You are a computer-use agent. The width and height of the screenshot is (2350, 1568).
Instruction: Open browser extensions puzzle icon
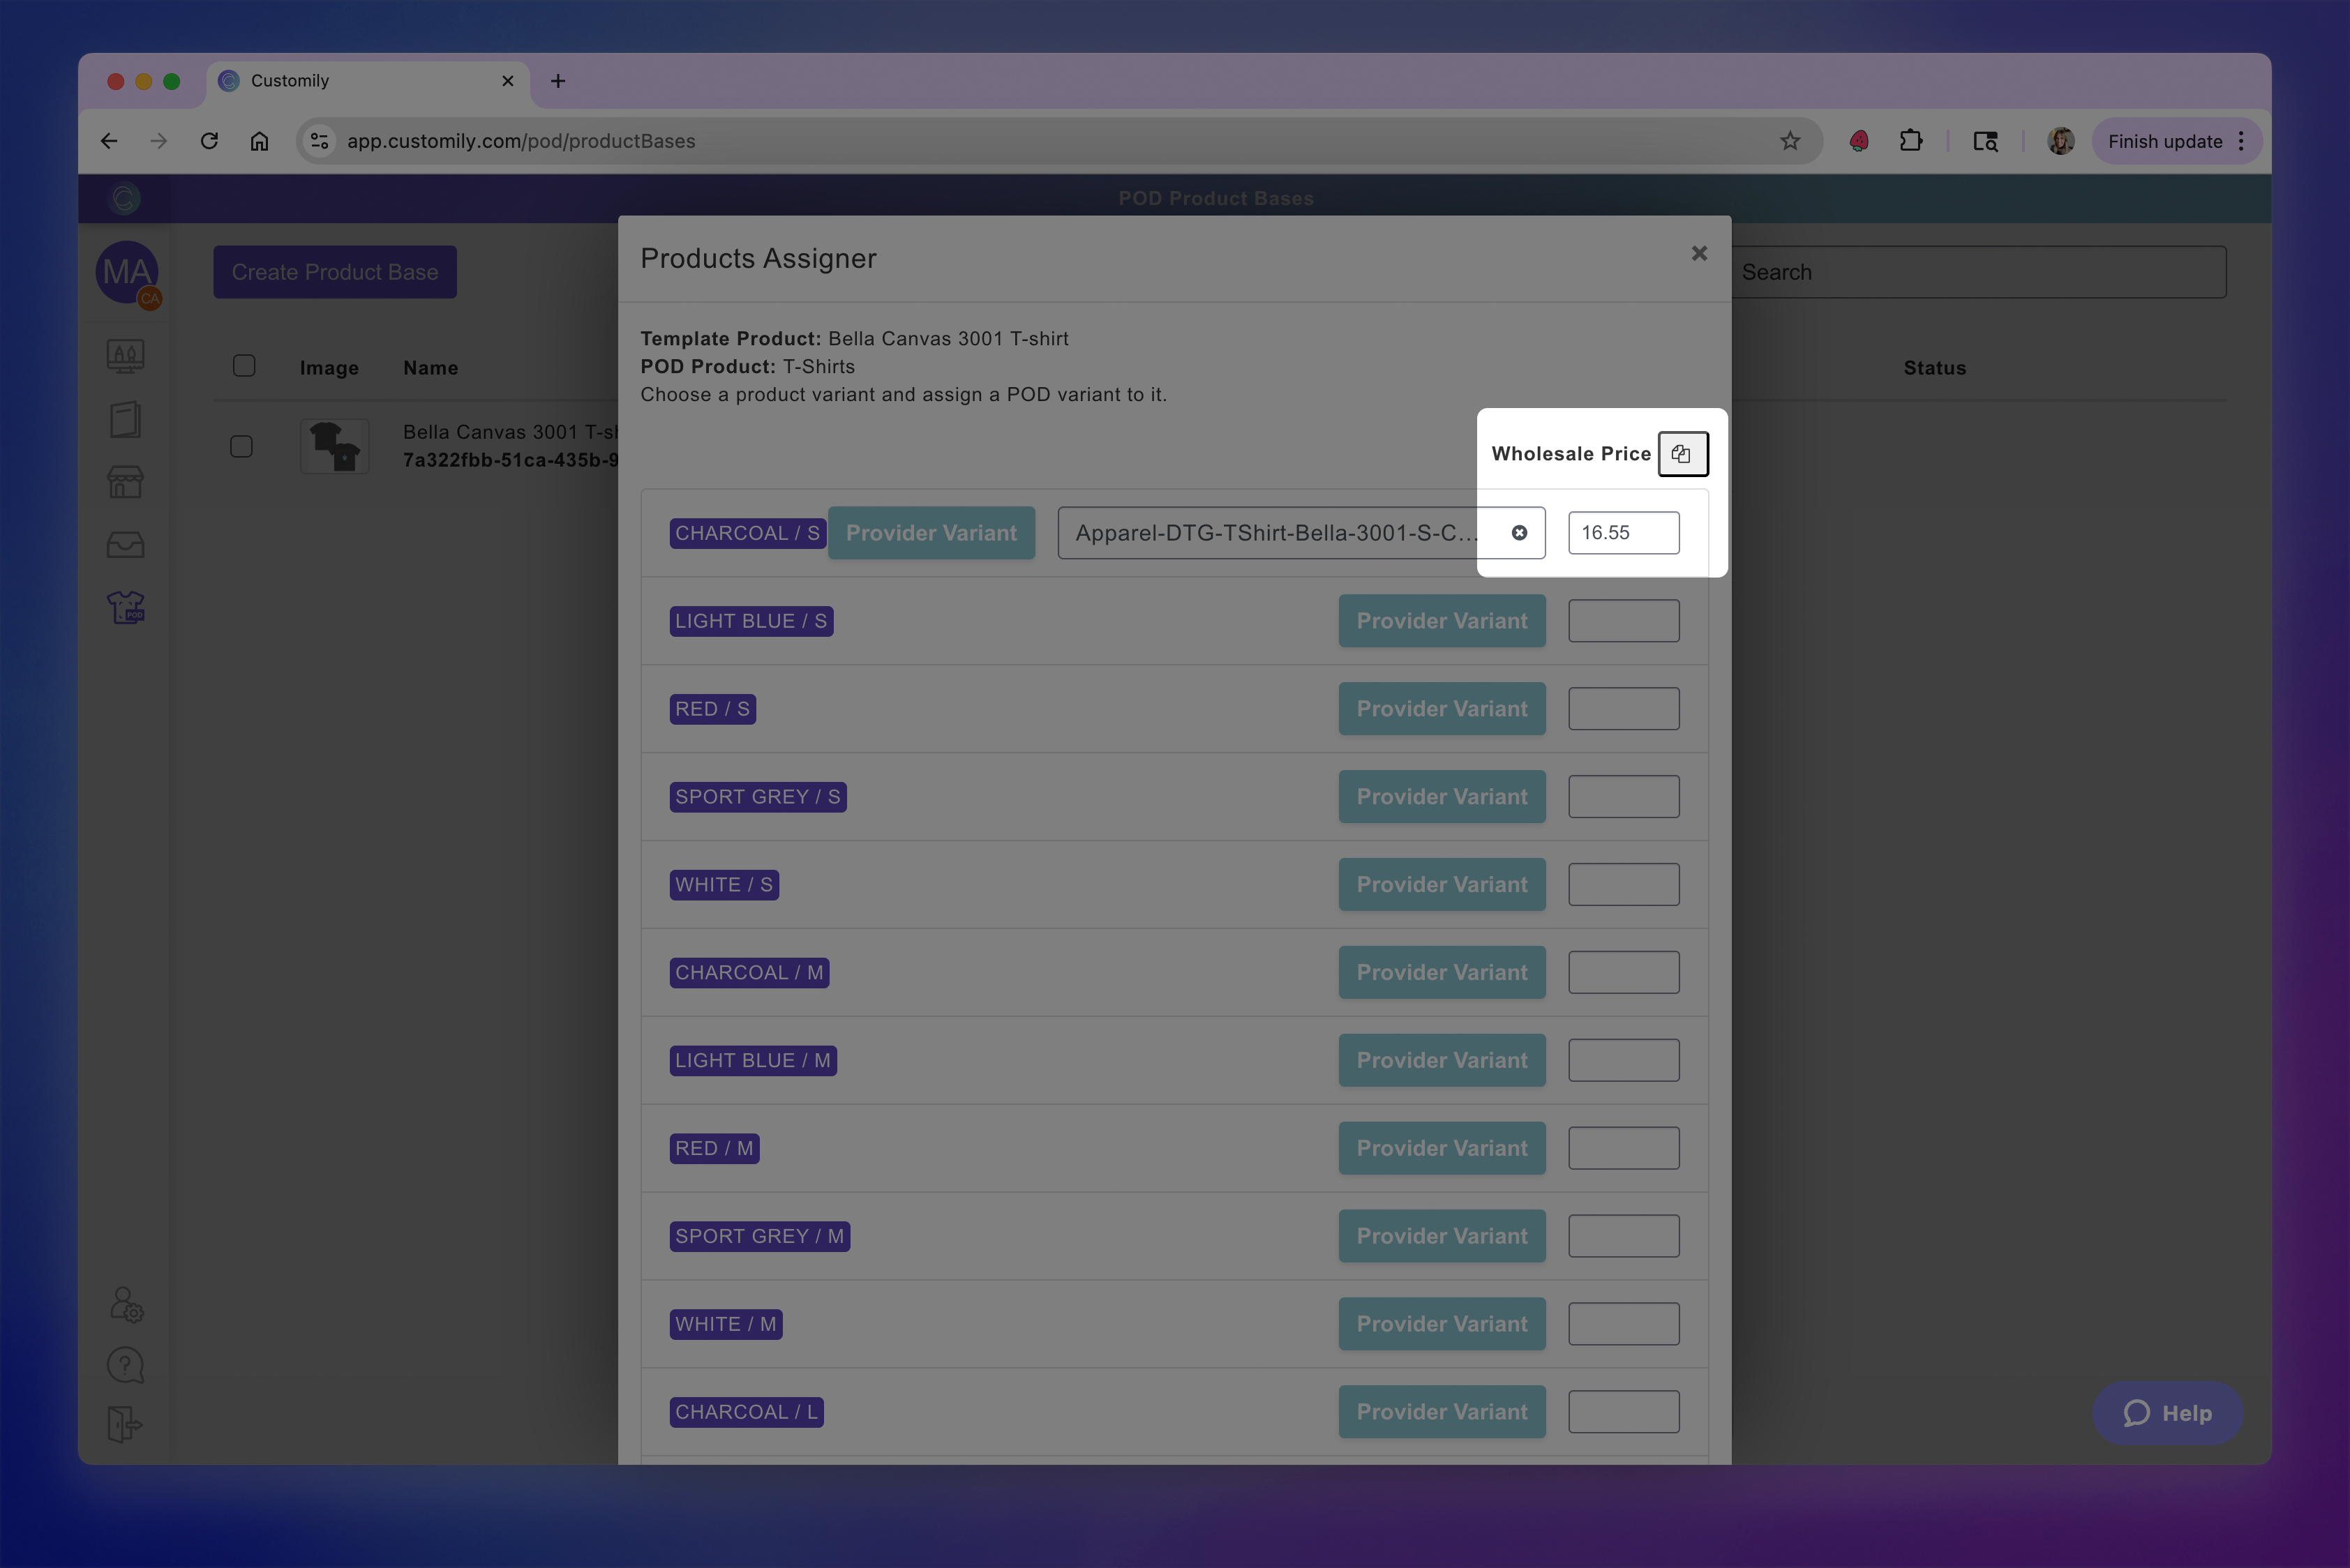click(x=1911, y=141)
